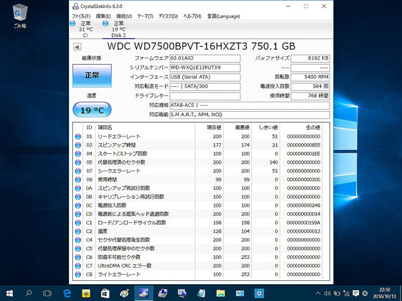
Task: Click the buffer size value 8192 KB
Action: coord(310,58)
